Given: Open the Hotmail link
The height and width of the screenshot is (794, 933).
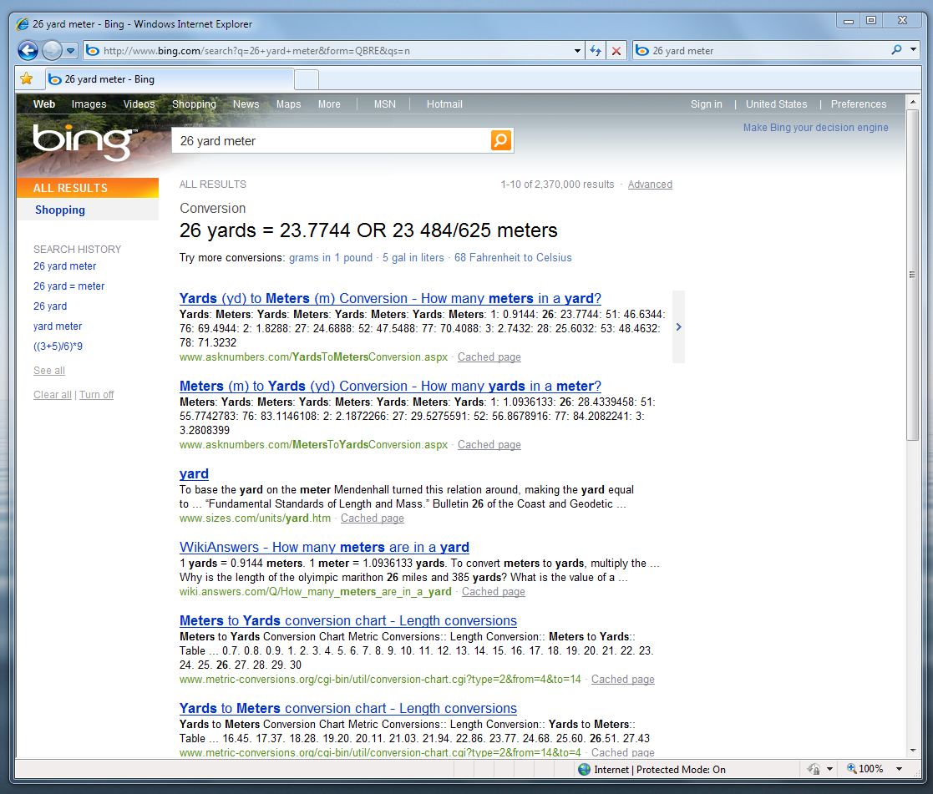Looking at the screenshot, I should (444, 104).
